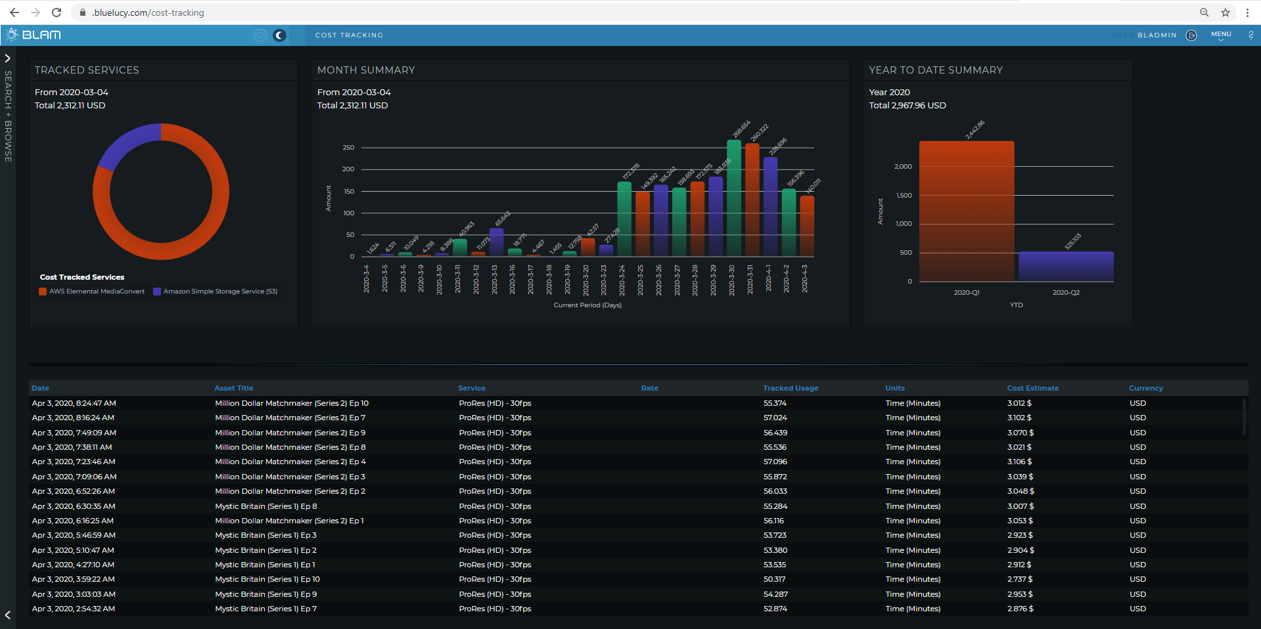Sort table by Cost Estimate column

coord(1032,388)
